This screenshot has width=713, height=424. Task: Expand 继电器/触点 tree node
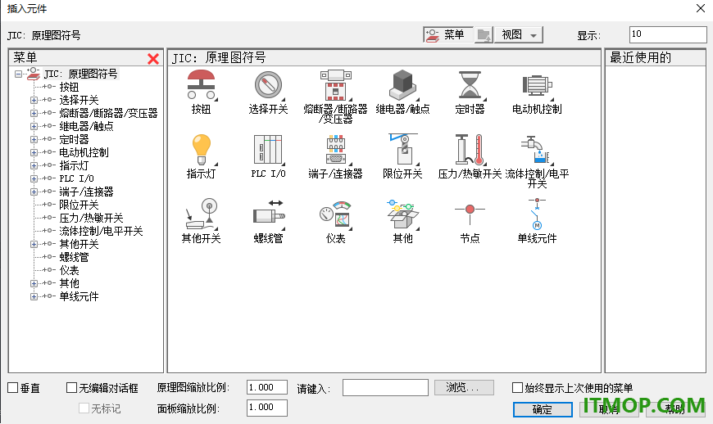point(34,126)
